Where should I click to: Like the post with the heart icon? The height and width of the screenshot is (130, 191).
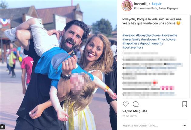pyautogui.click(x=126, y=104)
